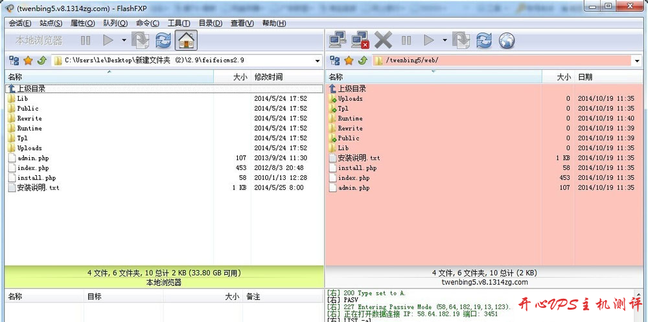Open dropdown arrow beside remote play button

[x=445, y=40]
